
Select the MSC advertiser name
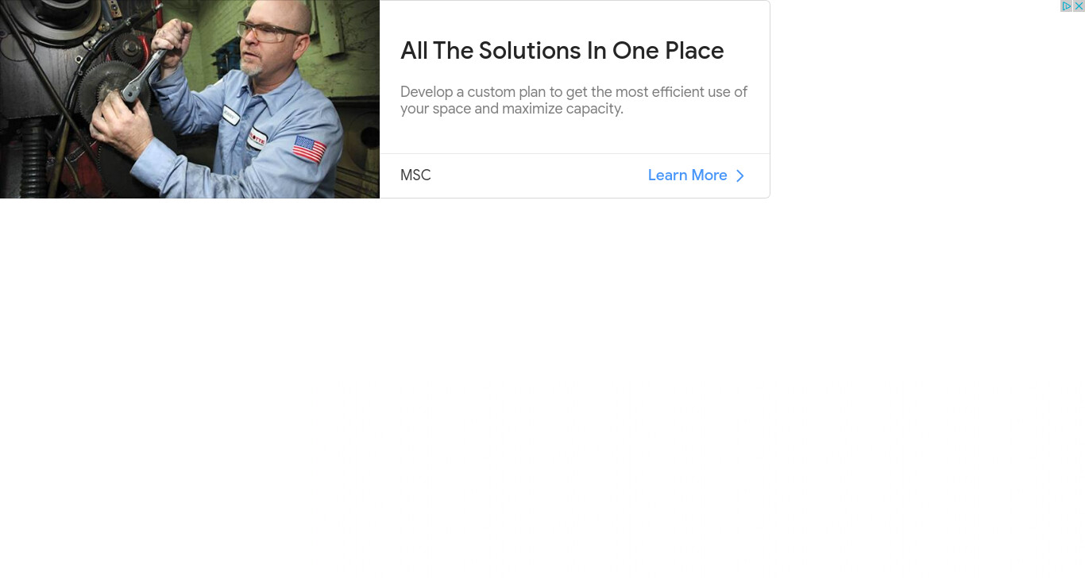tap(415, 175)
